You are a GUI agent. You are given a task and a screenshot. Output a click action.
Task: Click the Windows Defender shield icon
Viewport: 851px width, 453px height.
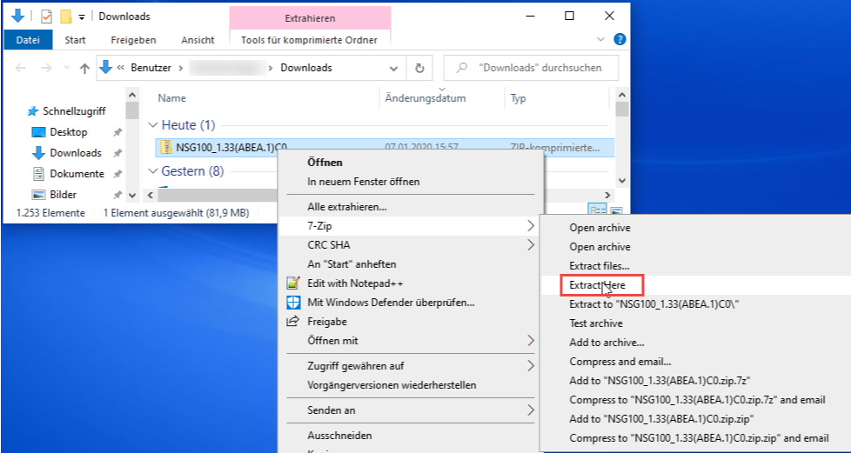[x=293, y=303]
